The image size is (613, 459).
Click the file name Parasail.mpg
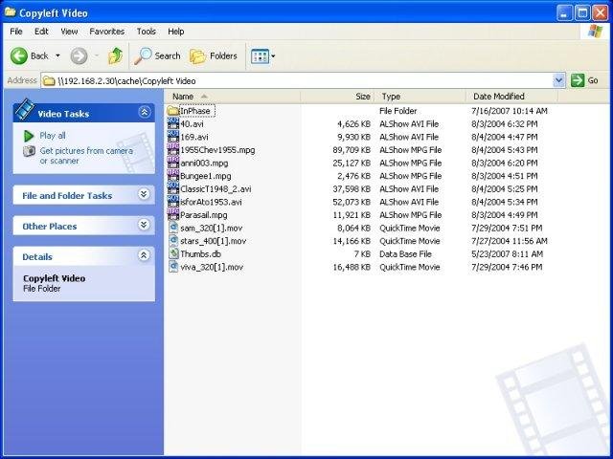[x=204, y=215]
